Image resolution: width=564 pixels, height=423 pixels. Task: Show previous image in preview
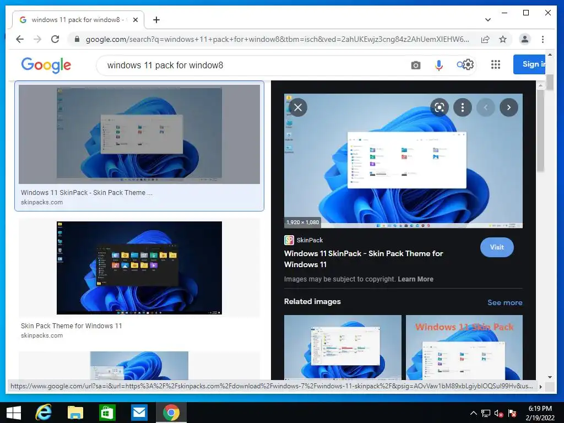pos(486,107)
